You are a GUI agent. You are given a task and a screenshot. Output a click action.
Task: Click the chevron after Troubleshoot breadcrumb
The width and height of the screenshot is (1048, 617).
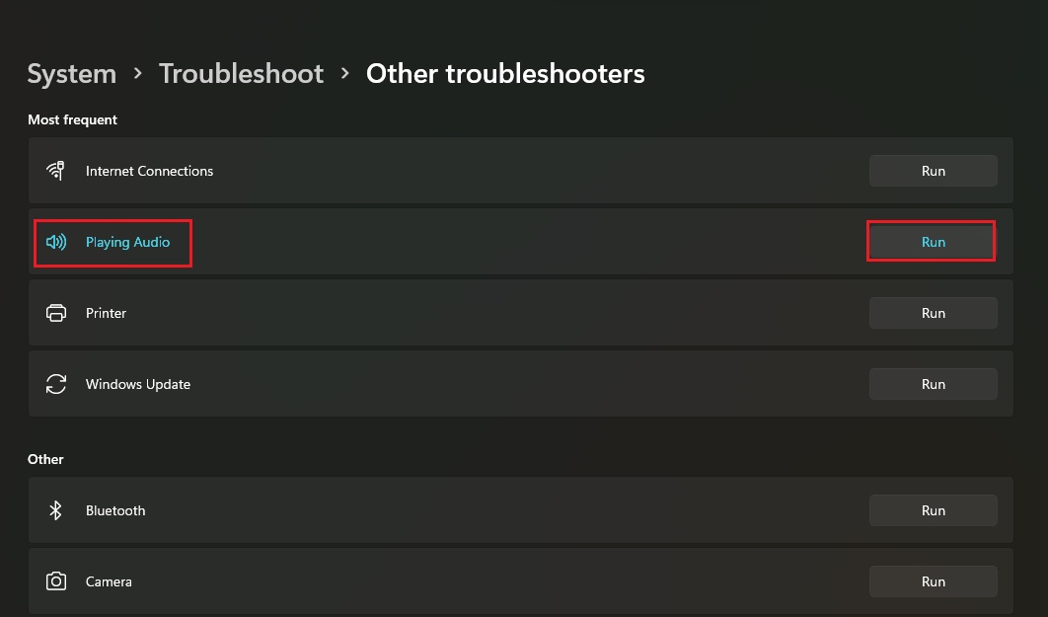tap(344, 73)
